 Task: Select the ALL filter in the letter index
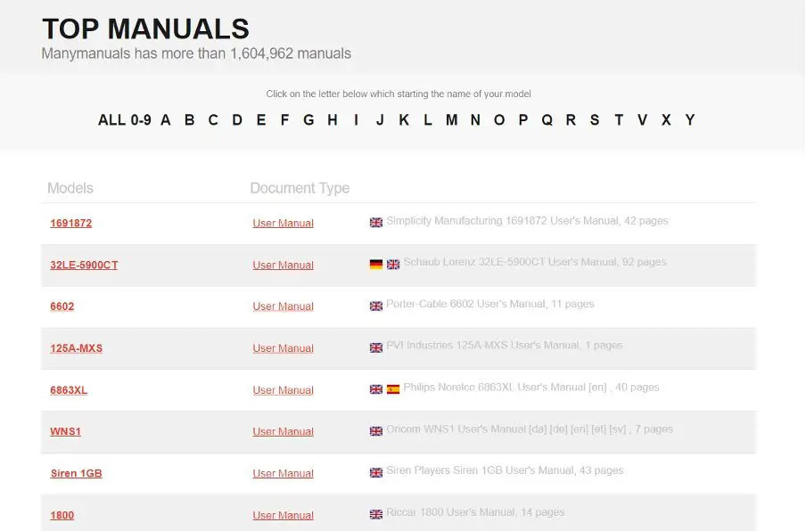[111, 120]
